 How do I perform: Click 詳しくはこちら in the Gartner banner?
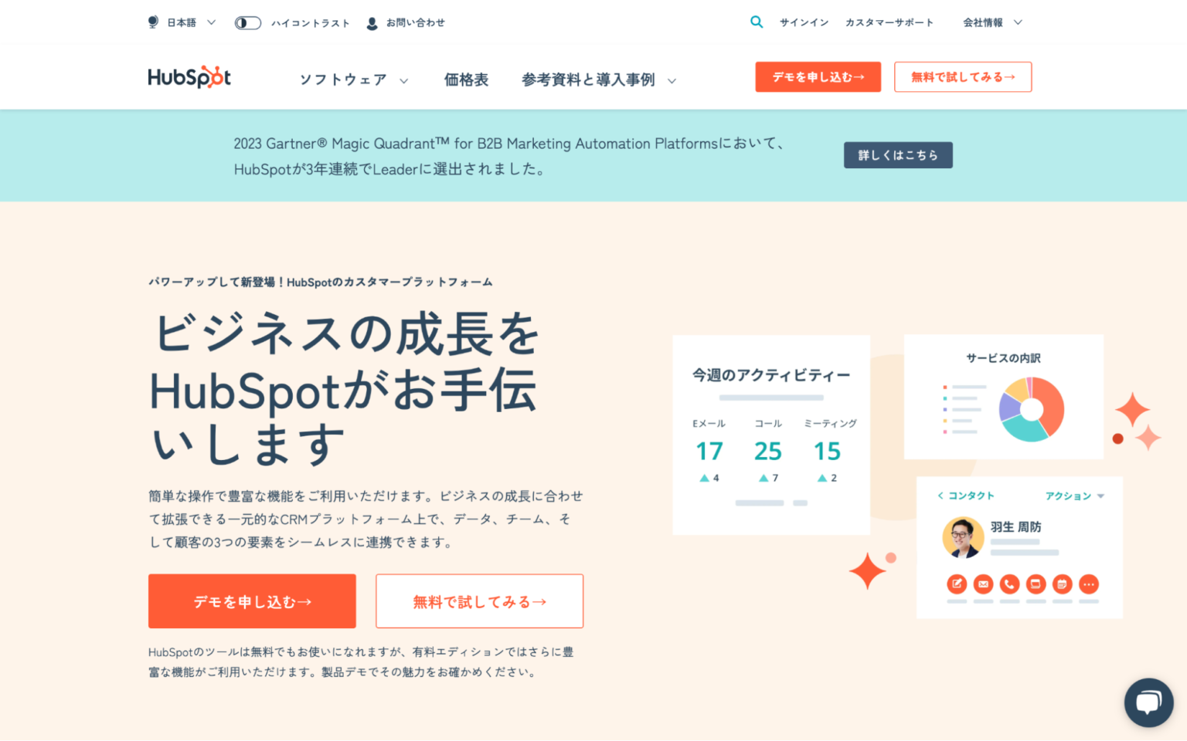tap(898, 154)
